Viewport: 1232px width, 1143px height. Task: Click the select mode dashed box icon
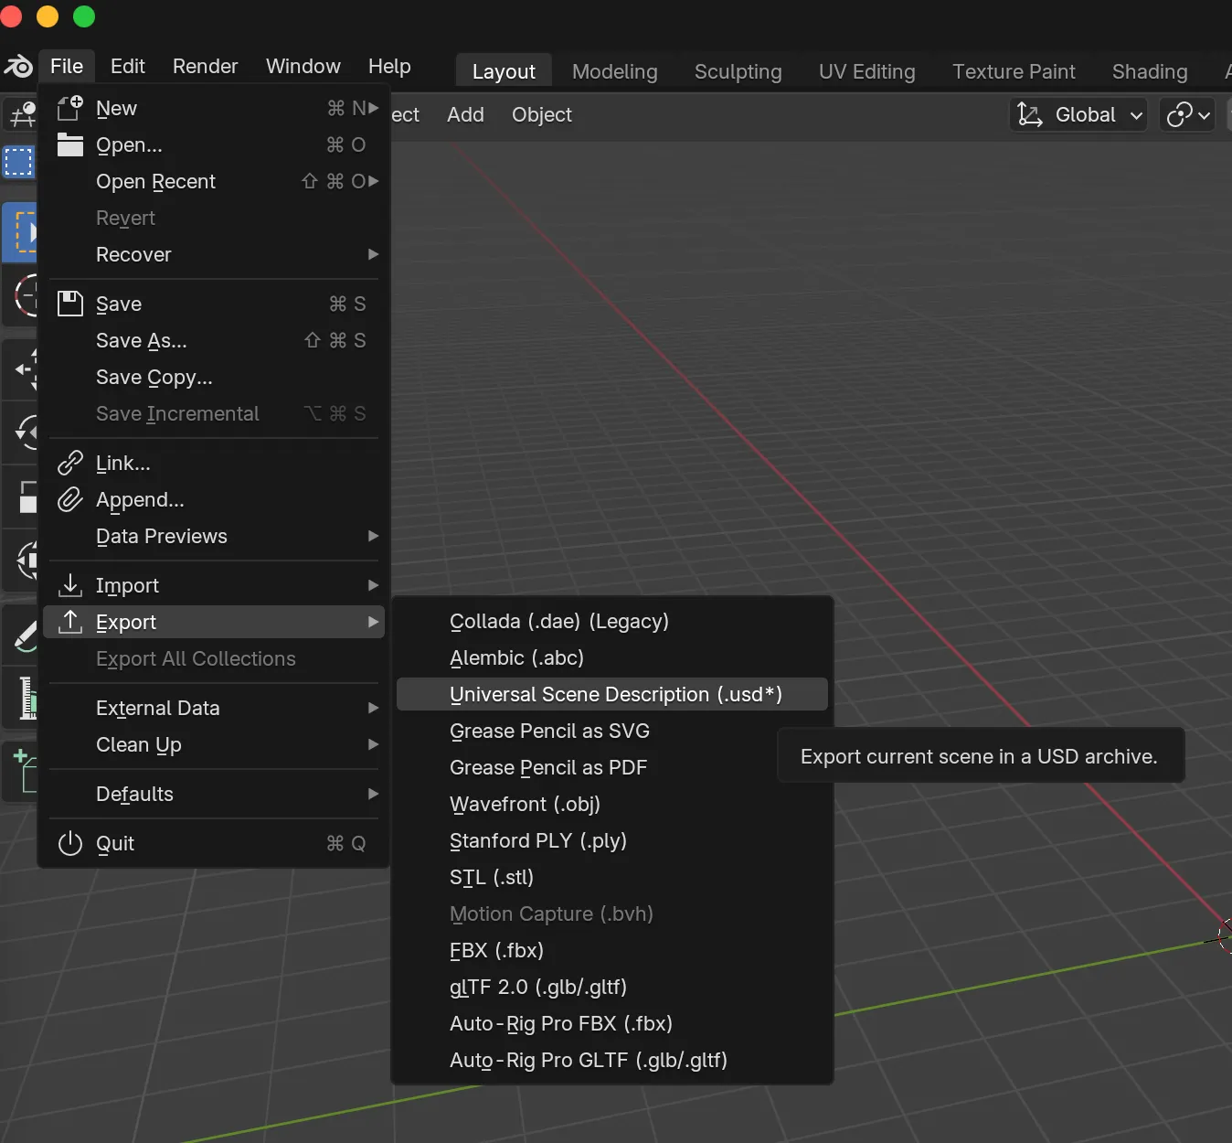pyautogui.click(x=18, y=162)
